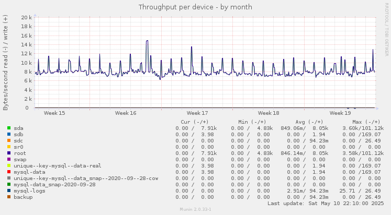Click the Week 16 axis label
The height and width of the screenshot is (215, 391).
tap(126, 113)
